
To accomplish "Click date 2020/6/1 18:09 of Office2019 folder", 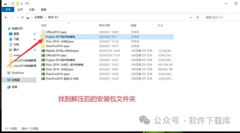I will click(109, 32).
